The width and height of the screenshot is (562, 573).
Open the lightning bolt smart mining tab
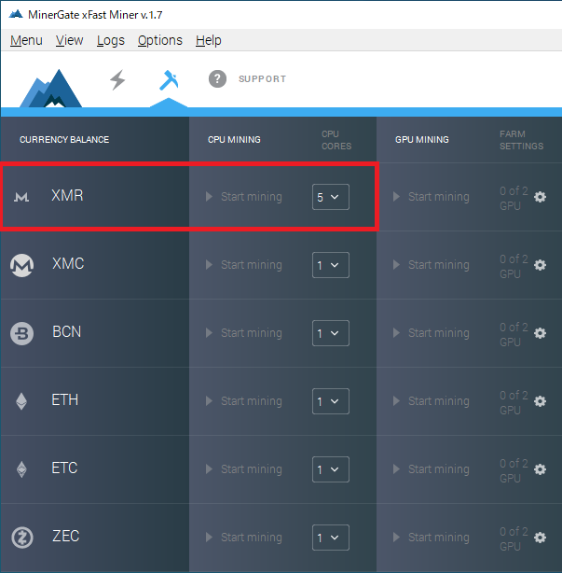117,79
